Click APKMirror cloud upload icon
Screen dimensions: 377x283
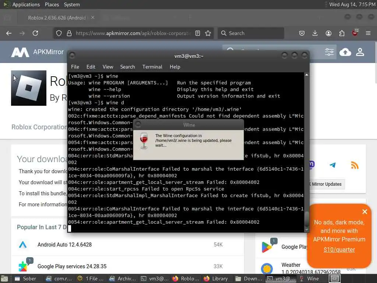345,52
